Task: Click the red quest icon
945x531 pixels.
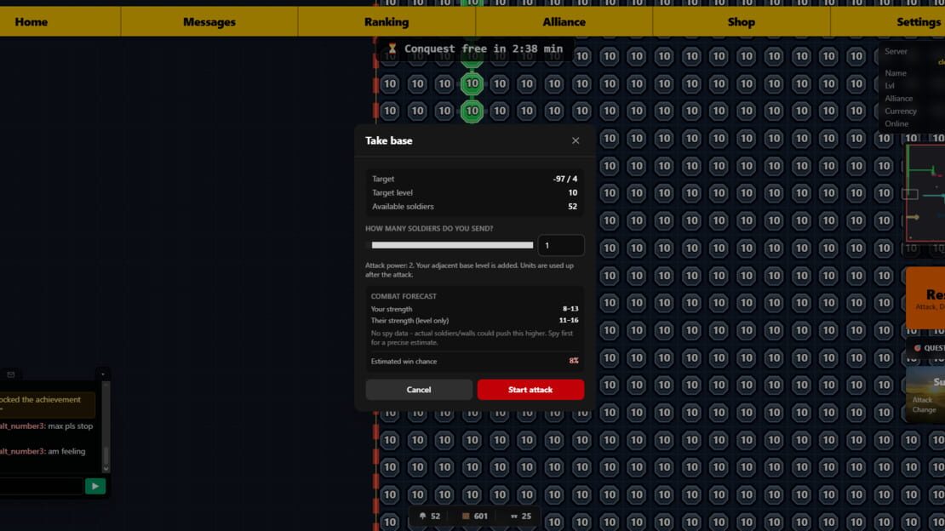Action: [x=917, y=348]
